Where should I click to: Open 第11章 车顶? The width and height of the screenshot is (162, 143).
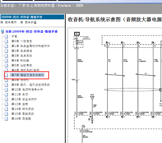point(20,94)
